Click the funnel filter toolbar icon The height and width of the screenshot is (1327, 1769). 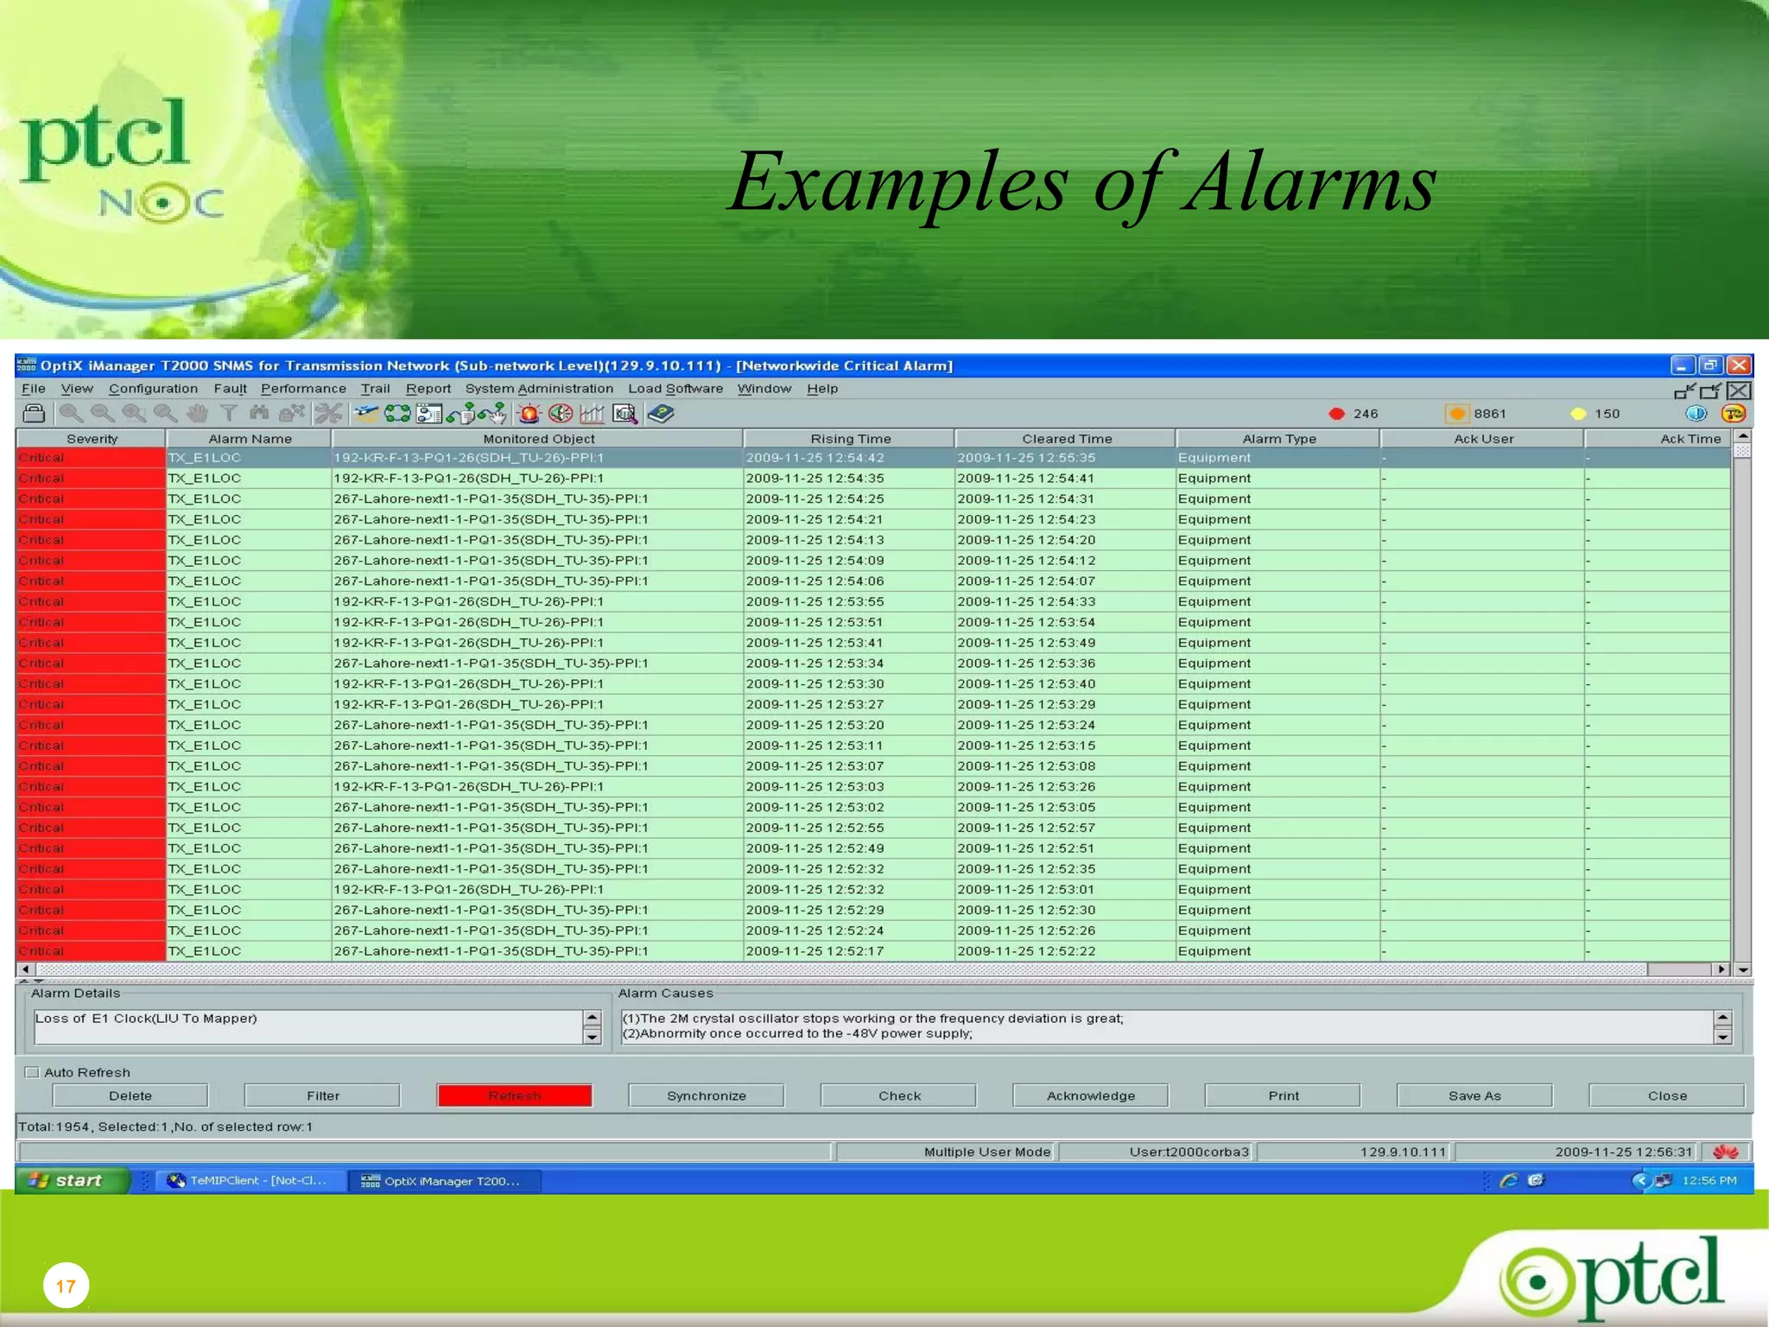pos(229,414)
